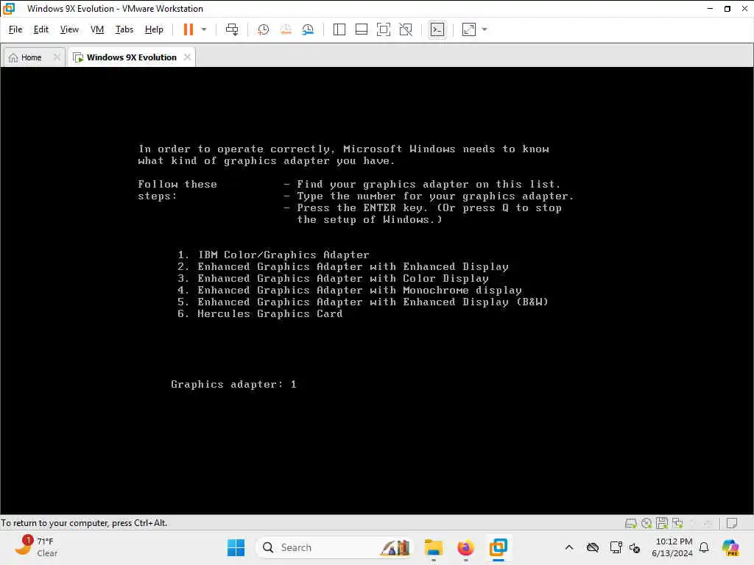Open the File menu

15,29
